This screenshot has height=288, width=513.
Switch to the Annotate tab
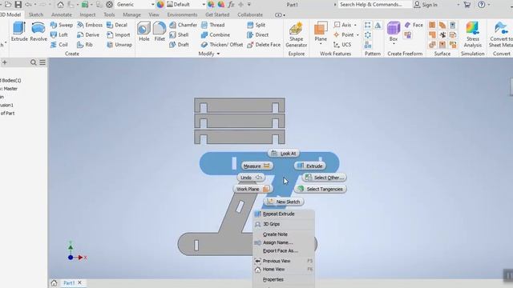62,14
